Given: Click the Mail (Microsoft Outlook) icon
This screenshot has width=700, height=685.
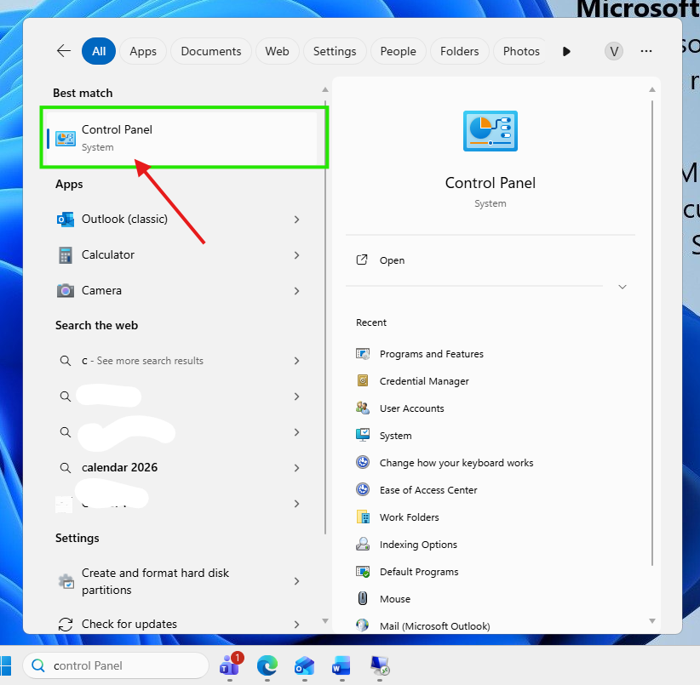Looking at the screenshot, I should 363,625.
